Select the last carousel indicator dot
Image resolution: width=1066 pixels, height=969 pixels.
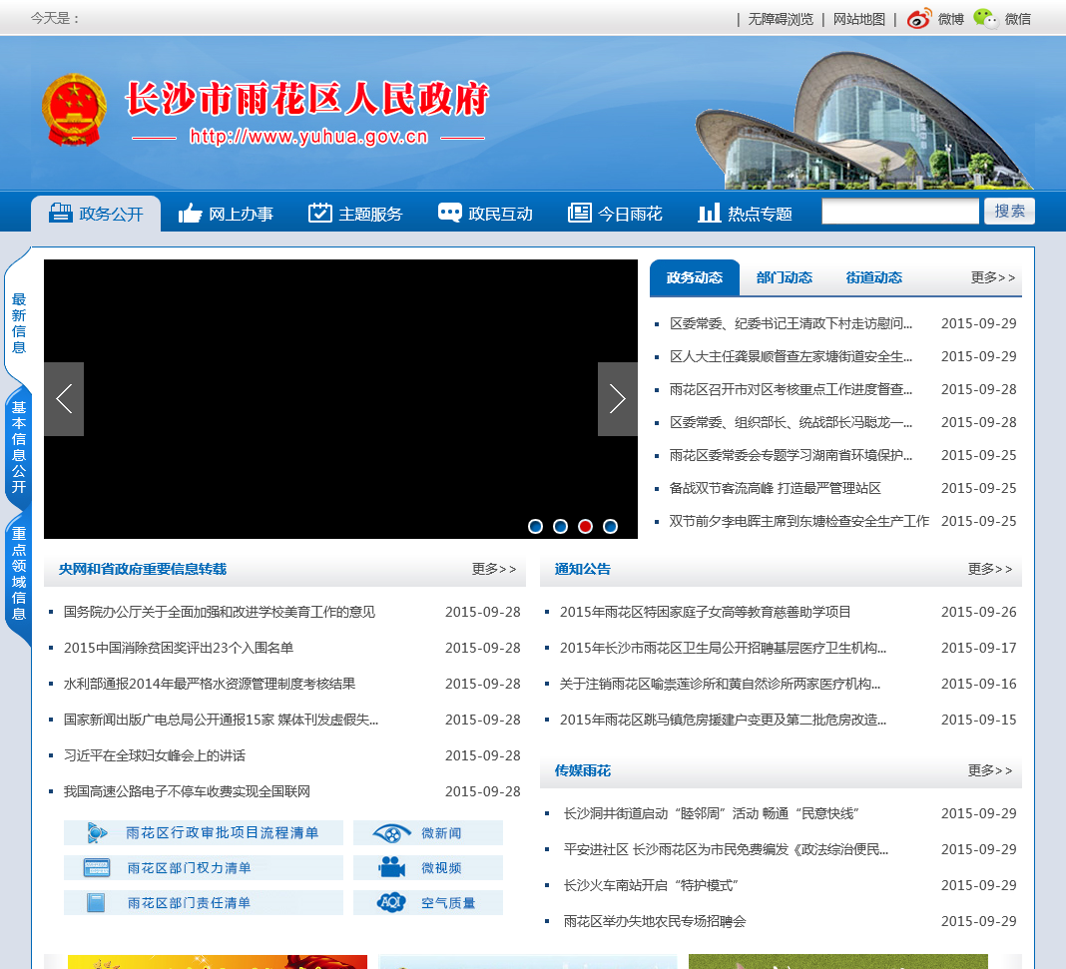pos(611,526)
